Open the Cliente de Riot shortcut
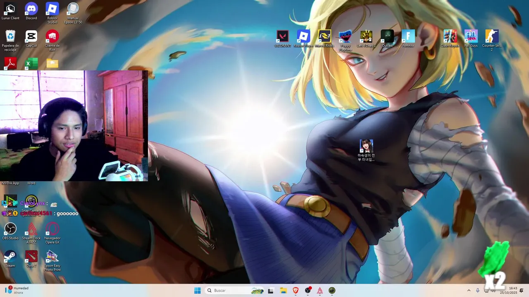The image size is (529, 297). click(x=52, y=40)
